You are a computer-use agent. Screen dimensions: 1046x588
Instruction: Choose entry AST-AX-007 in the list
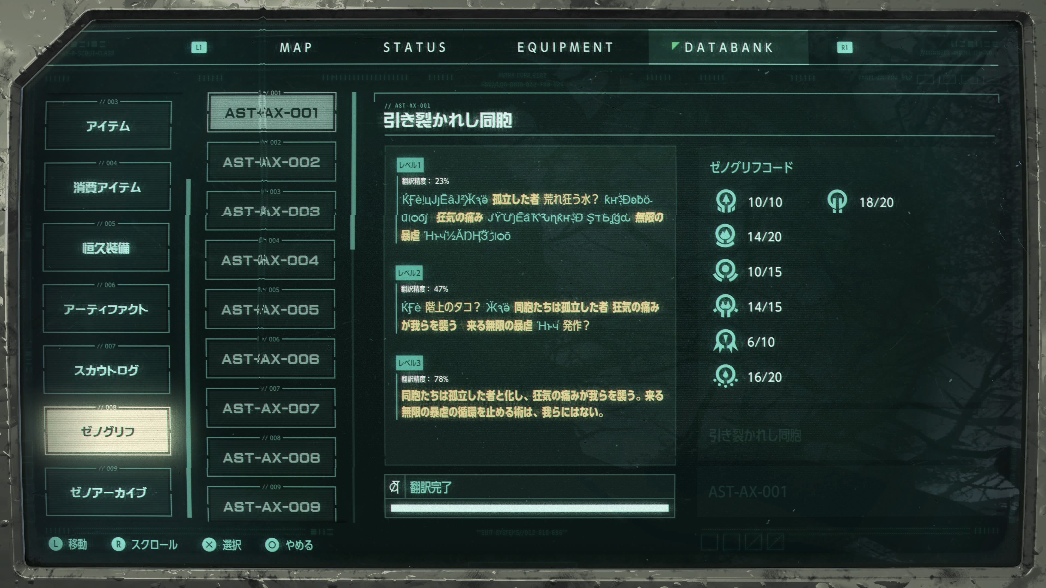[271, 408]
